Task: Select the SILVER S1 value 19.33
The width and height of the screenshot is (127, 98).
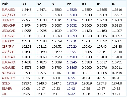Action: [56, 89]
